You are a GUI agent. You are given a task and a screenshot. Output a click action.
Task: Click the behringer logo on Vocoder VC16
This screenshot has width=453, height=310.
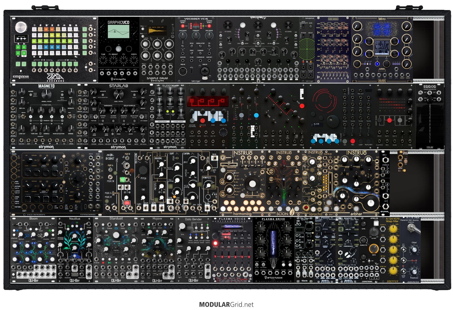tap(196, 81)
